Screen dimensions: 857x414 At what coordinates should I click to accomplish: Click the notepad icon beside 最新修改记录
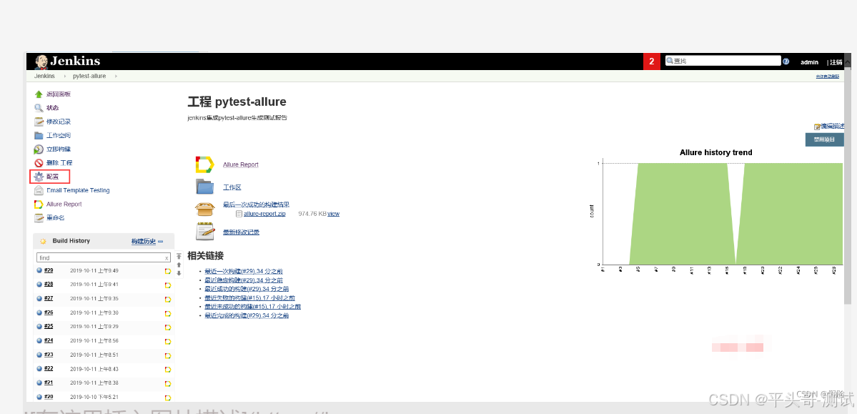click(204, 232)
